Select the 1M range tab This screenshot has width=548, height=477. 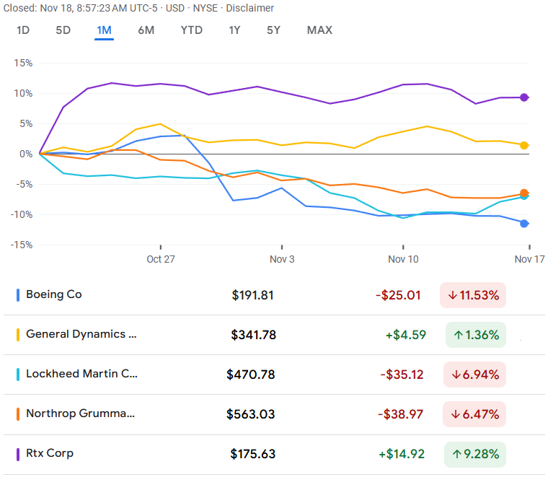click(104, 30)
